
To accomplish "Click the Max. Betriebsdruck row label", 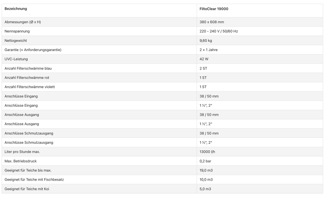I will click(20, 161).
